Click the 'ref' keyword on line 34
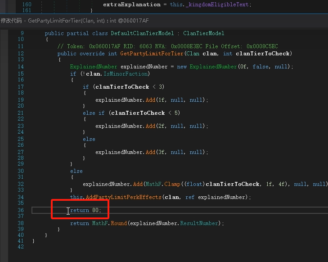328x262 pixels. pyautogui.click(x=190, y=197)
